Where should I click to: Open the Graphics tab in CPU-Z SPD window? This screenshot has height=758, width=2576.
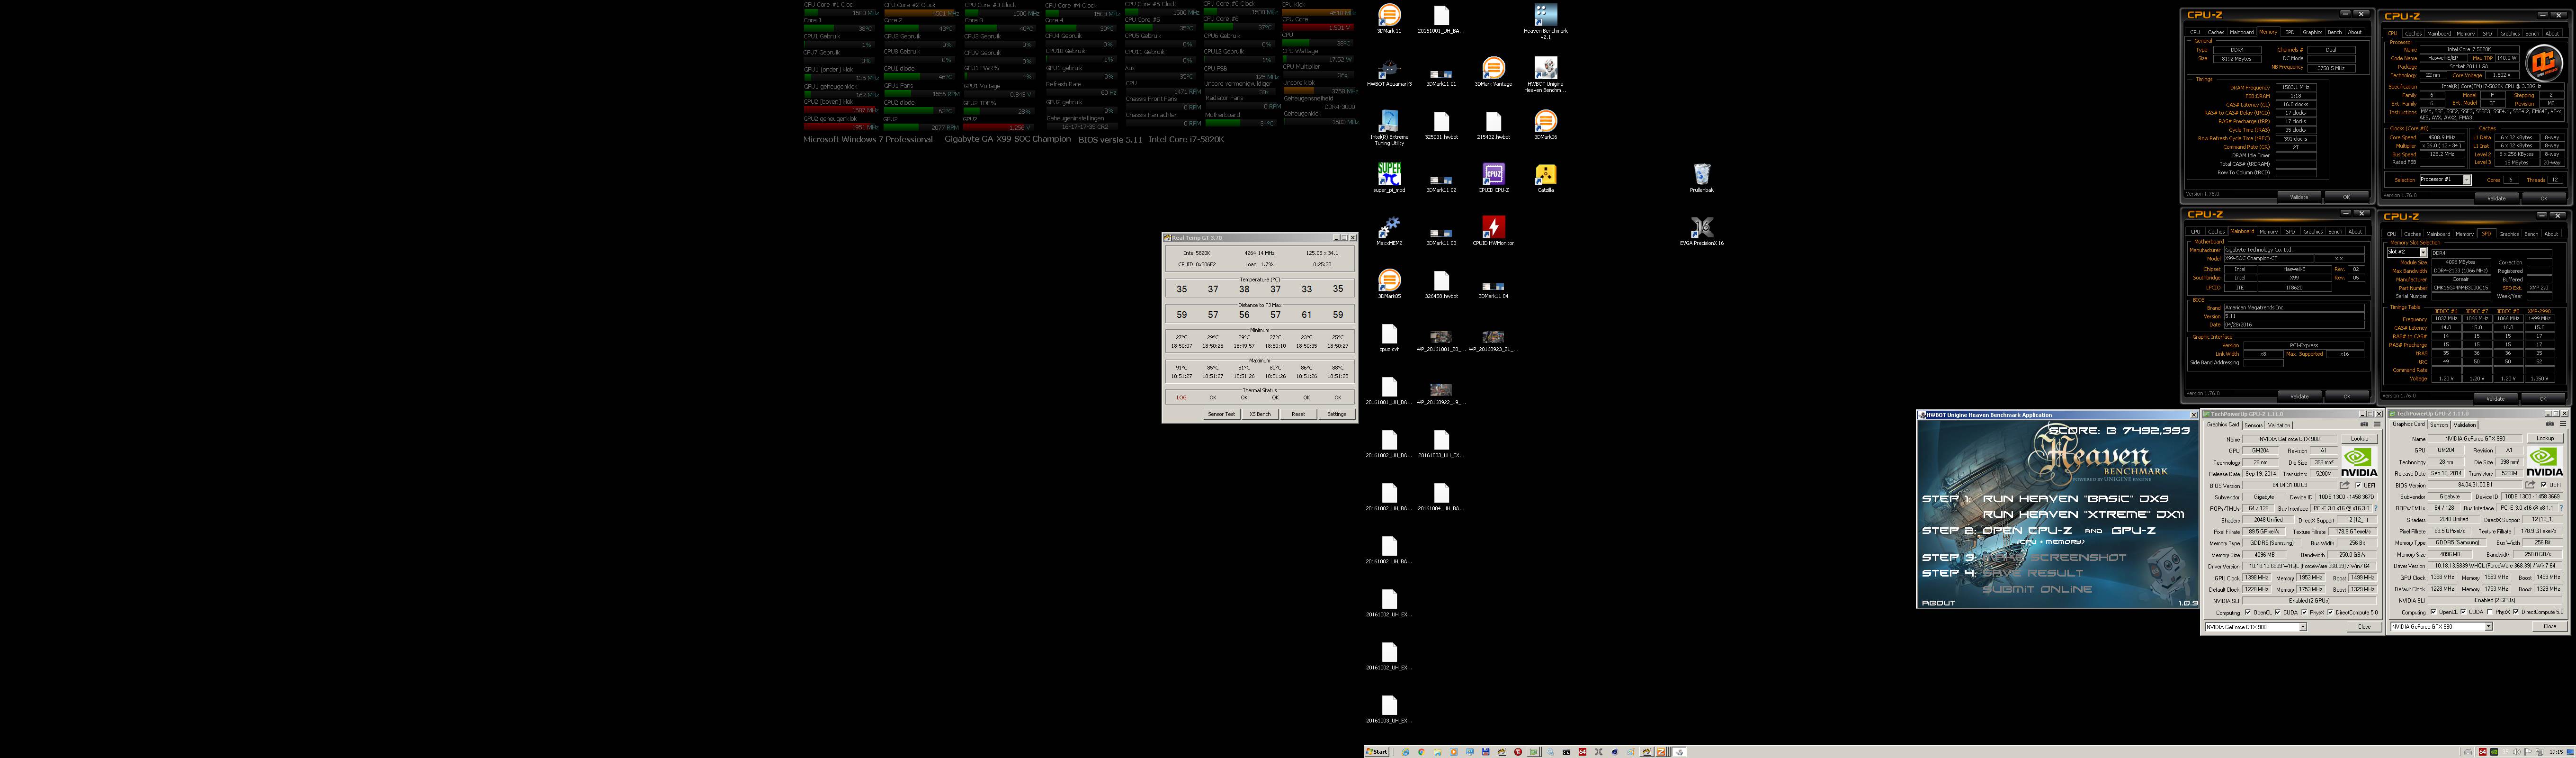tap(2509, 234)
